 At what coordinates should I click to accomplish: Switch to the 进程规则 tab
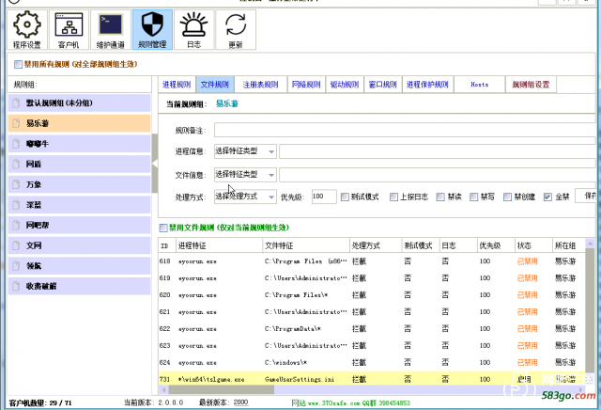pos(177,85)
